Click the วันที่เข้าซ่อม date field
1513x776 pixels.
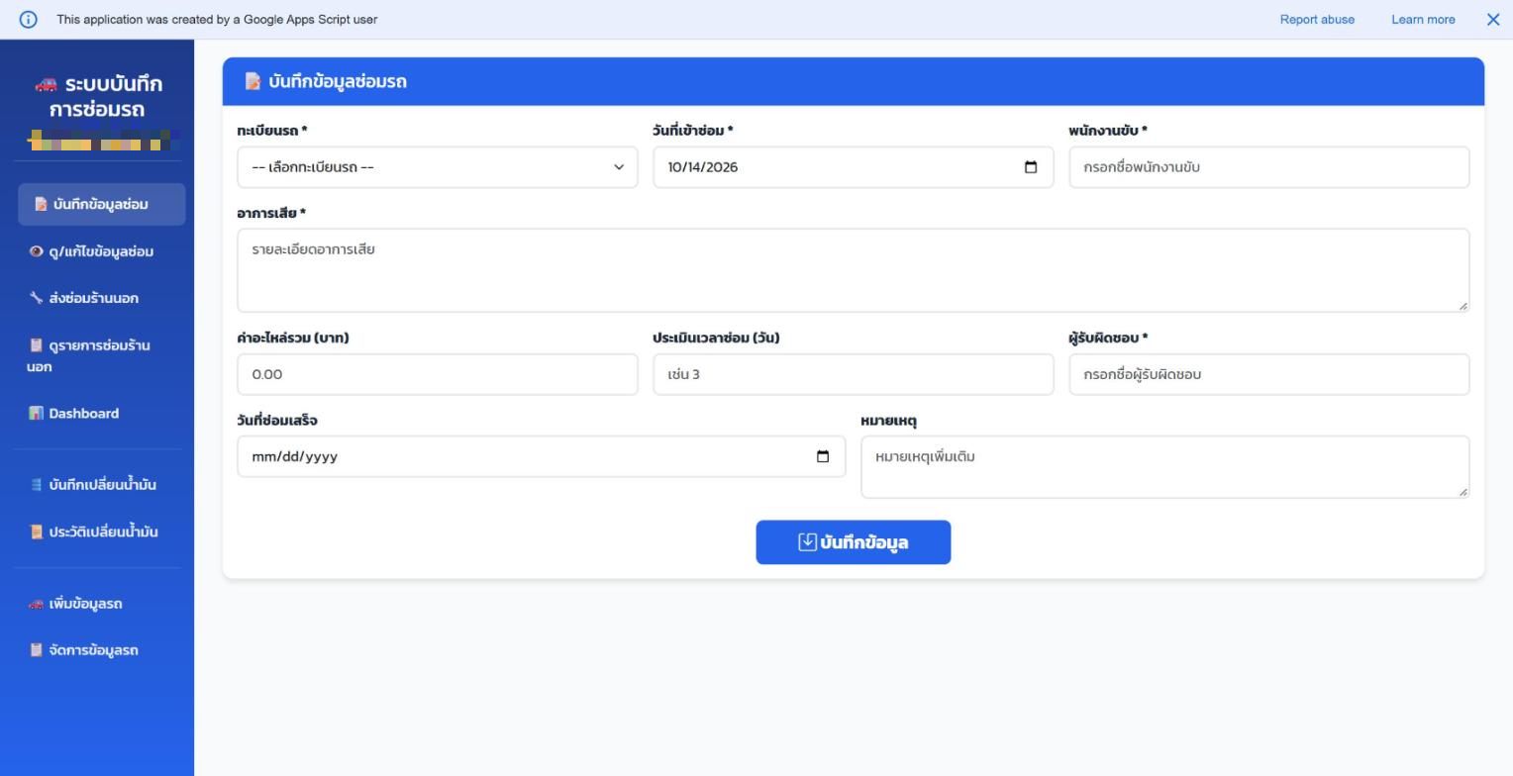(x=853, y=167)
